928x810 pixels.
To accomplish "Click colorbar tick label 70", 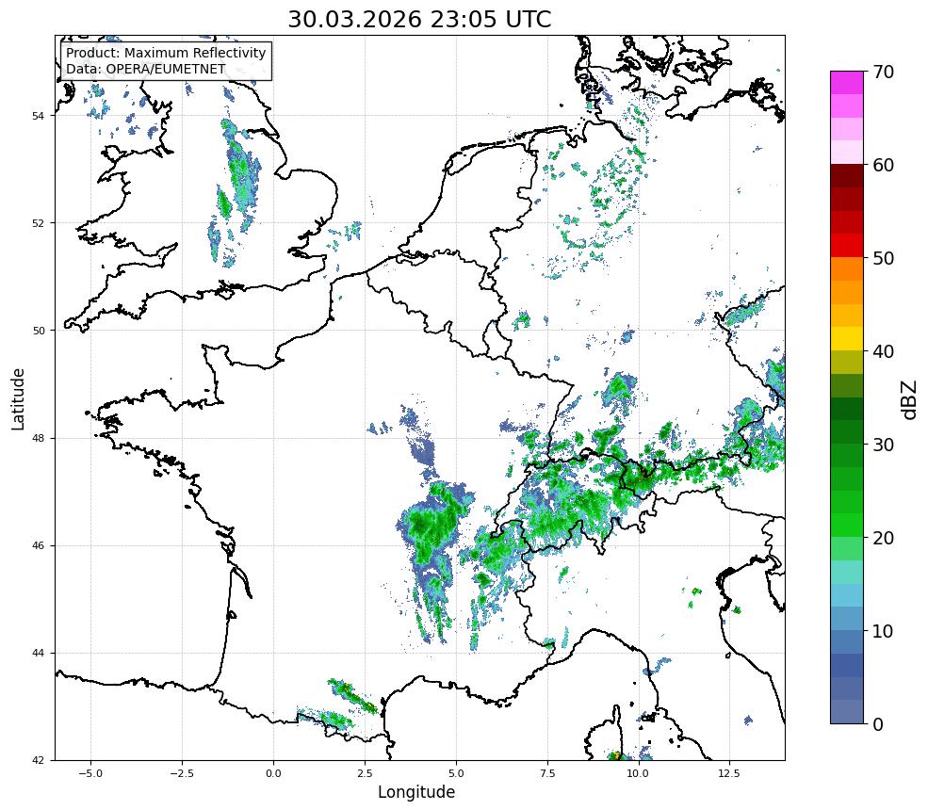I will tap(883, 73).
